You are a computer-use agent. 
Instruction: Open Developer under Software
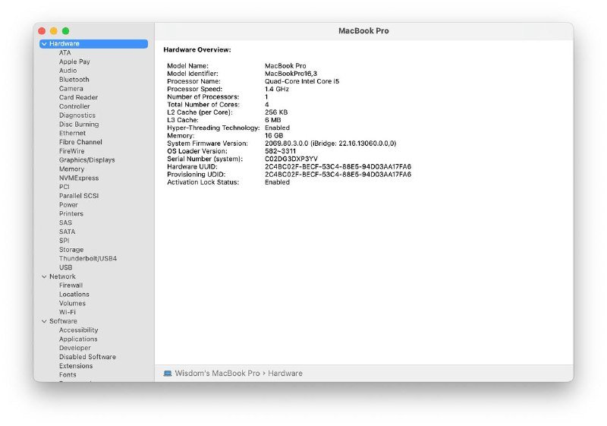(74, 348)
